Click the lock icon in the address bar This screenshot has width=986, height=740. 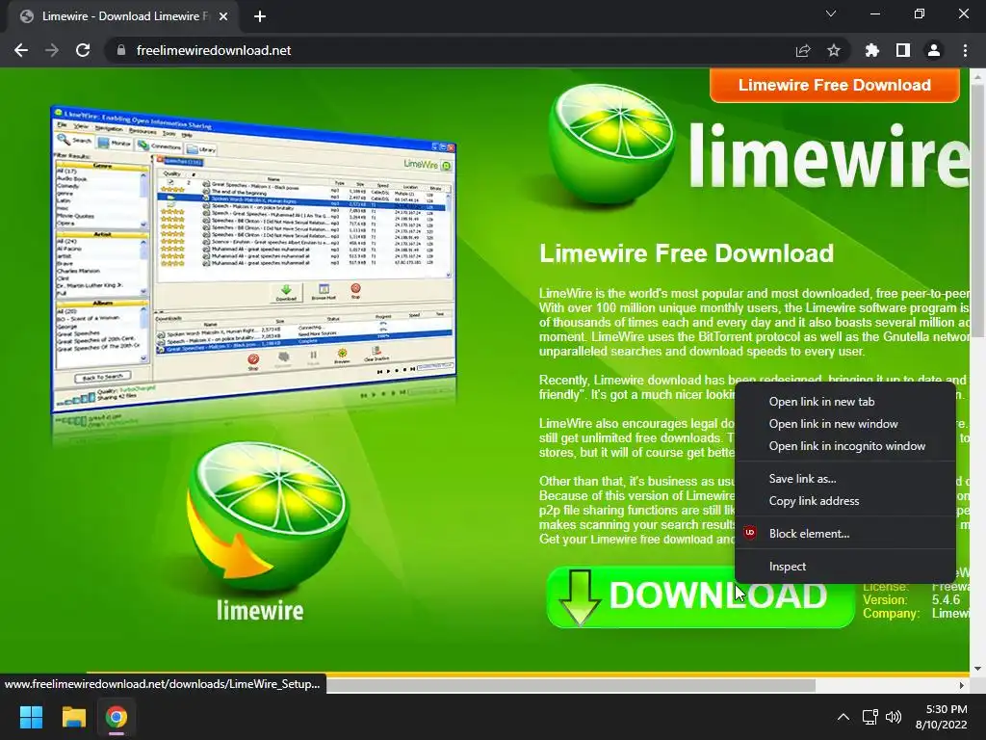tap(121, 50)
